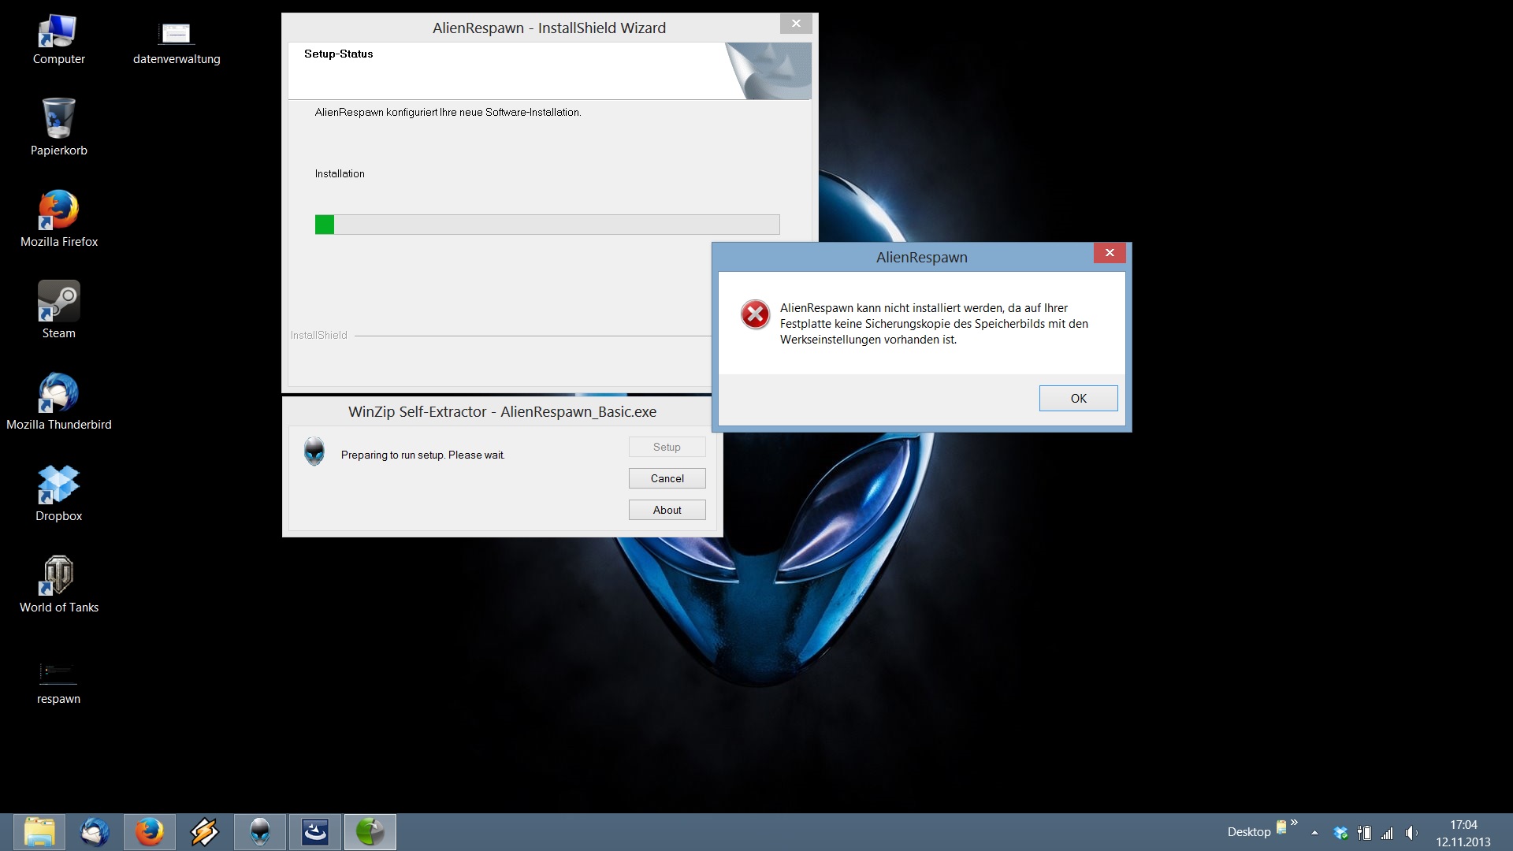Click OK in the AlienRespawn error dialog
Viewport: 1513px width, 851px height.
pyautogui.click(x=1077, y=398)
